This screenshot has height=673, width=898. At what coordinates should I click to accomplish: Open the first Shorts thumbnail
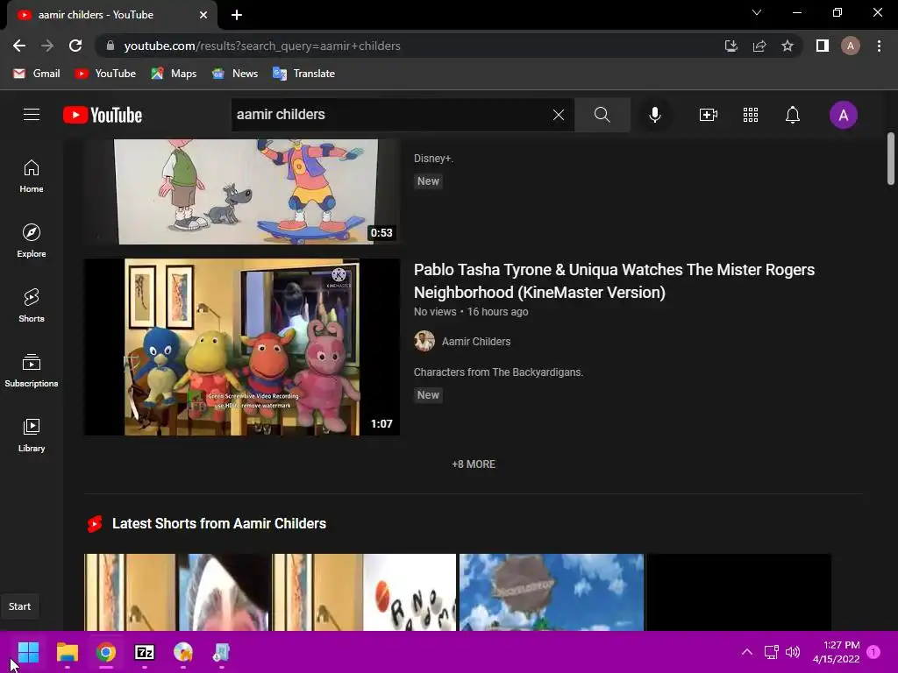(176, 592)
